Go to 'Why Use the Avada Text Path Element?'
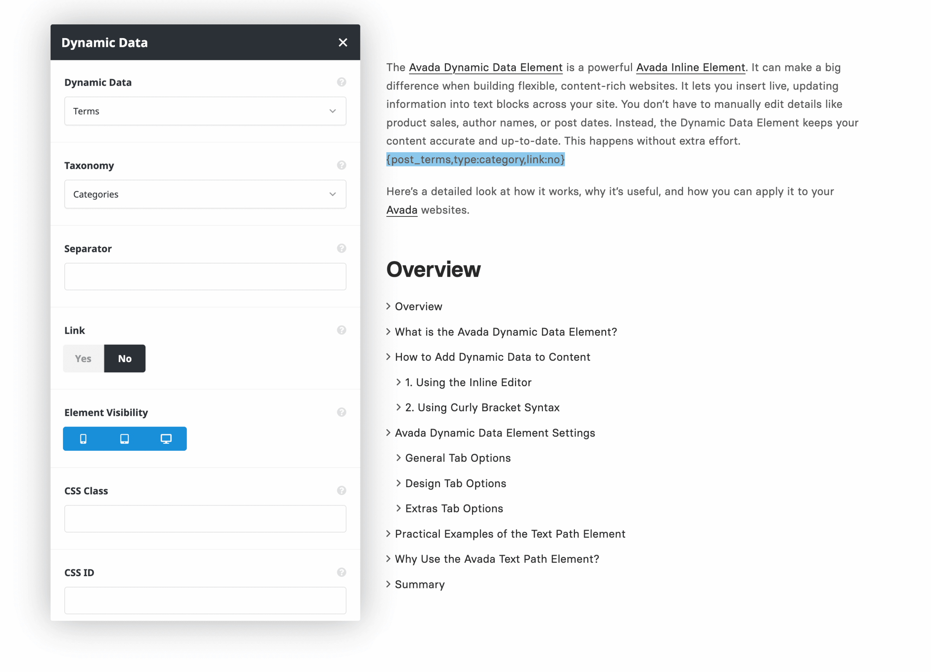 [497, 559]
